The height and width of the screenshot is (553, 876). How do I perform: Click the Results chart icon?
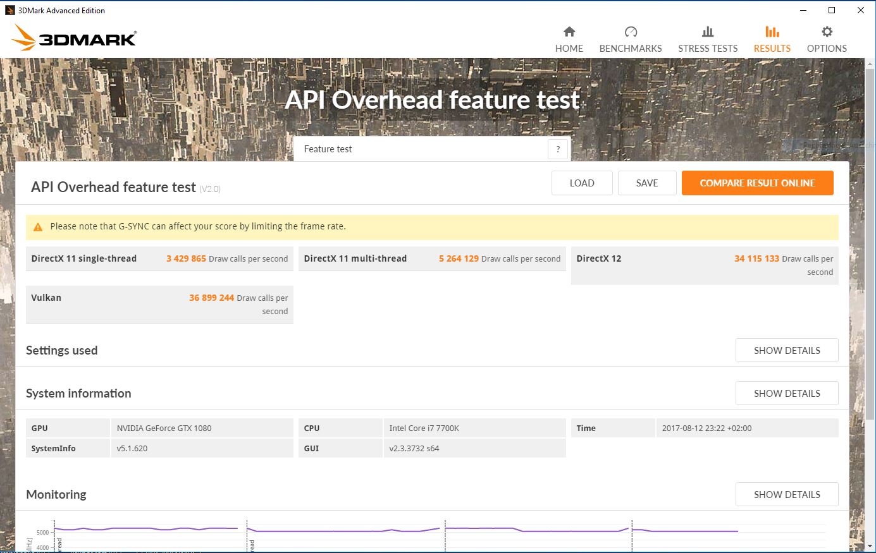click(x=772, y=32)
